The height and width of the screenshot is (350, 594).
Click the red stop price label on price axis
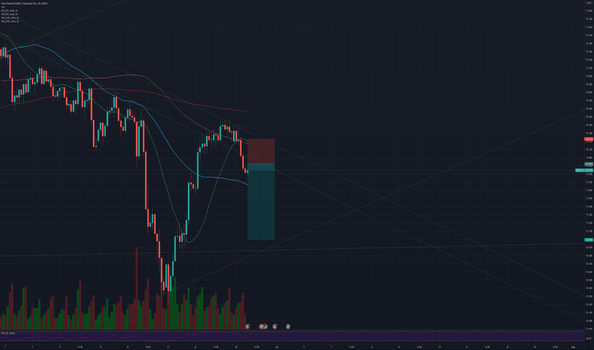pos(589,139)
